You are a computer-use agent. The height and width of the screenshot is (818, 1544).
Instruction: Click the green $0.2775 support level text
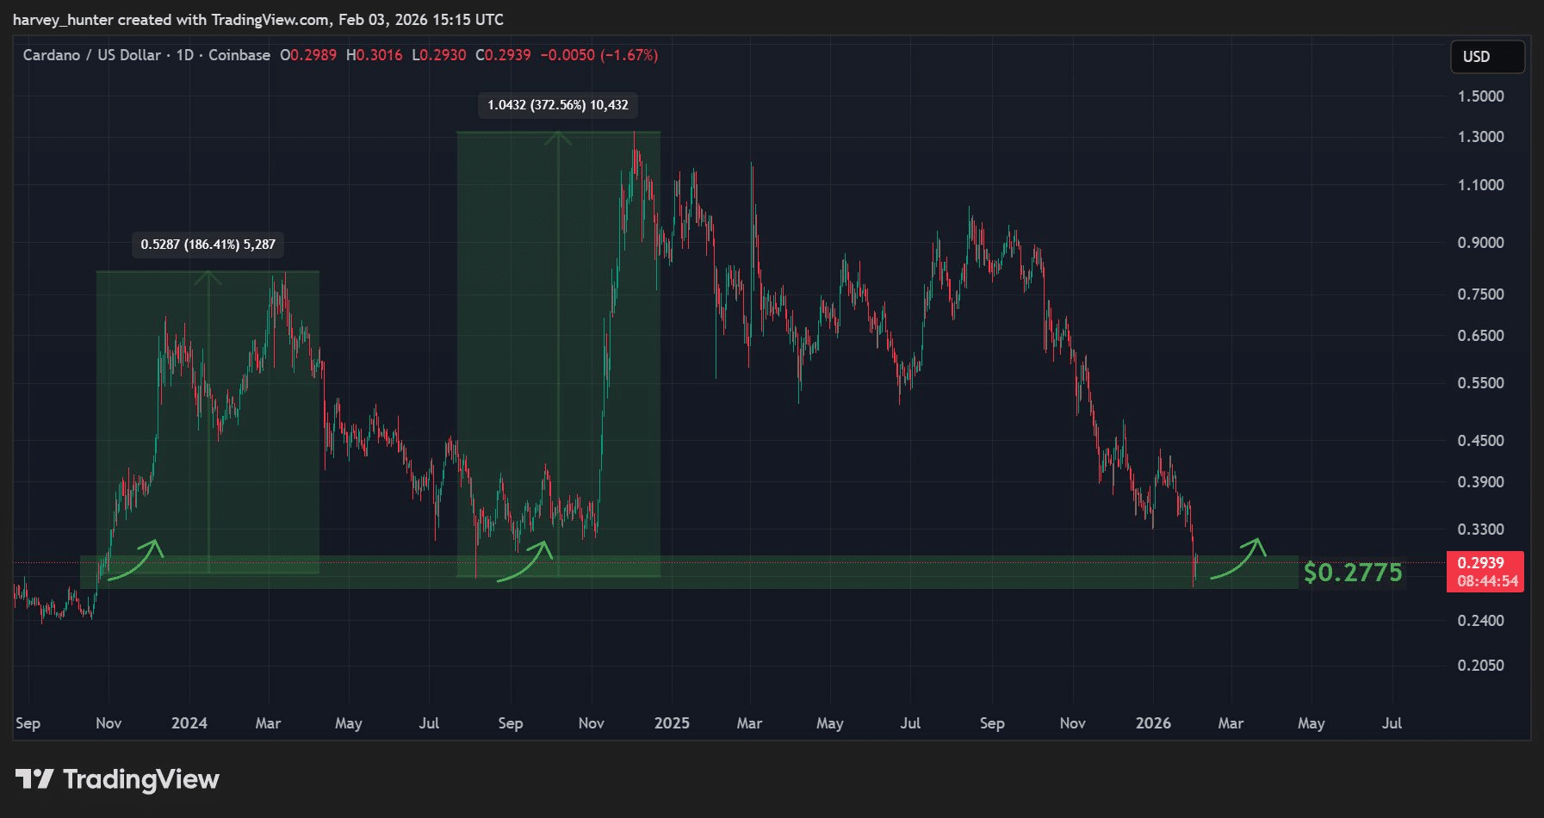tap(1353, 573)
